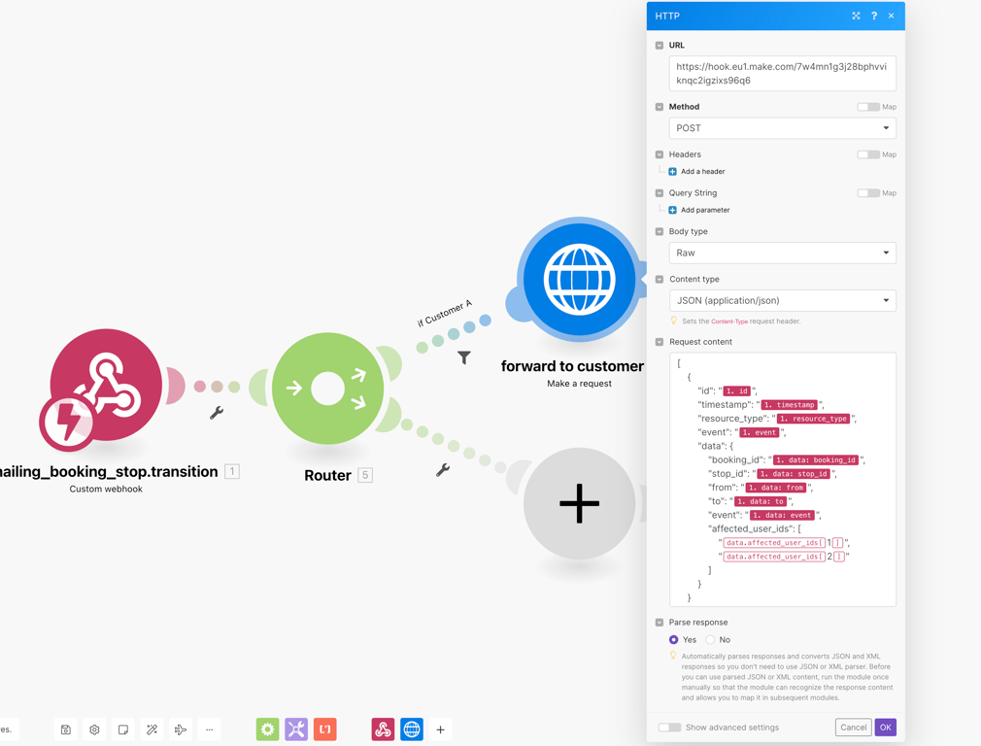
Task: Close the HTTP panel with X
Action: [891, 16]
